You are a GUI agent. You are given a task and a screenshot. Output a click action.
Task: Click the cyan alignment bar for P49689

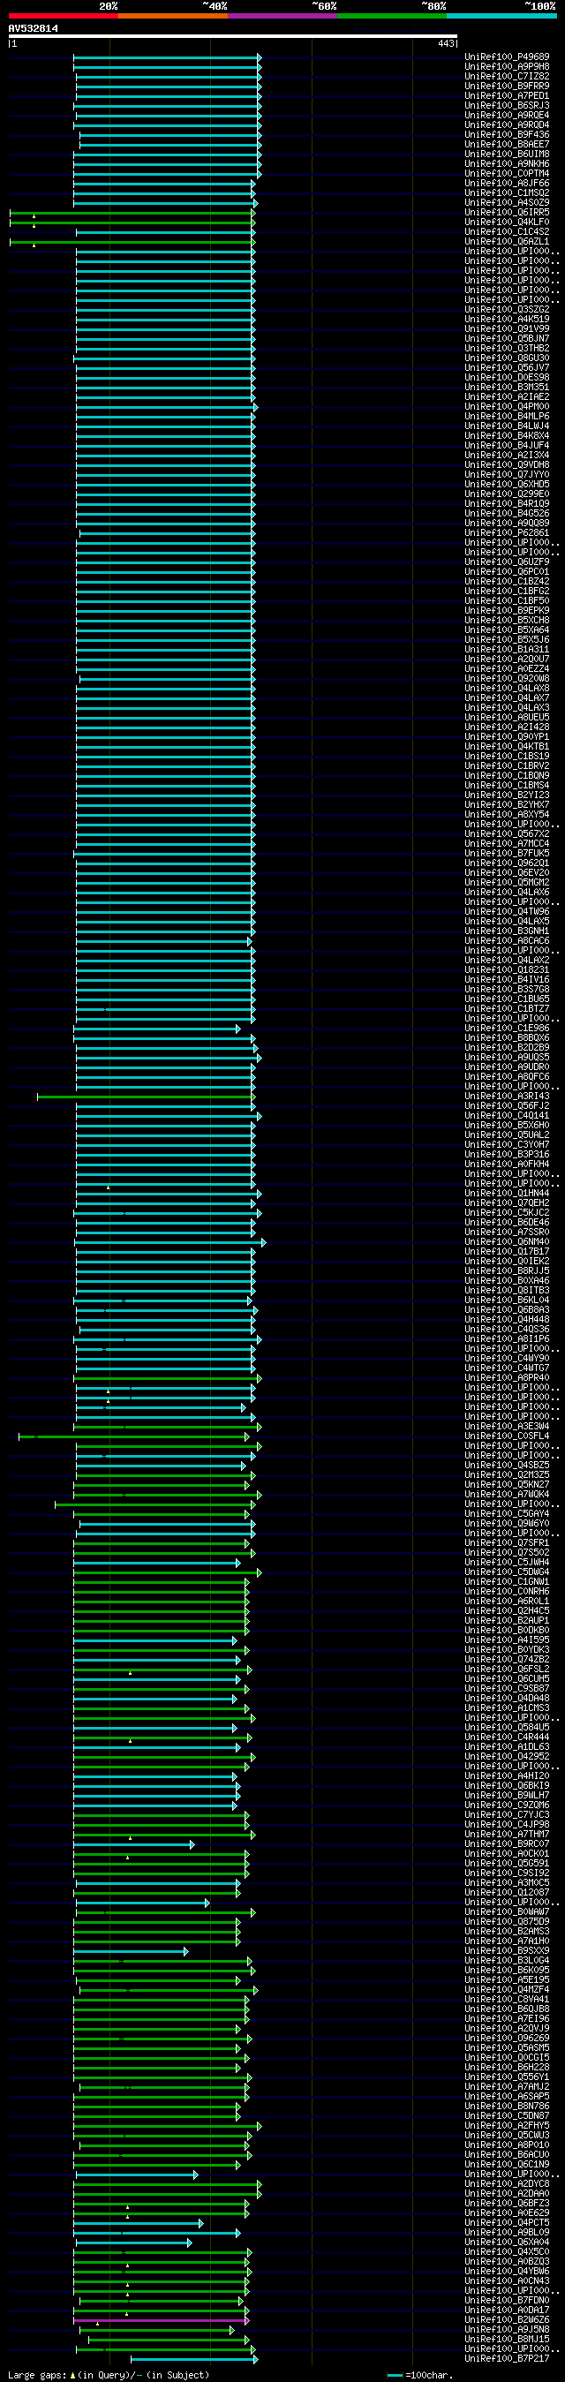coord(168,57)
